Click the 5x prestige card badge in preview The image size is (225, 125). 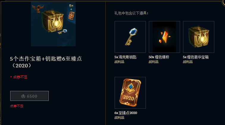71,12
